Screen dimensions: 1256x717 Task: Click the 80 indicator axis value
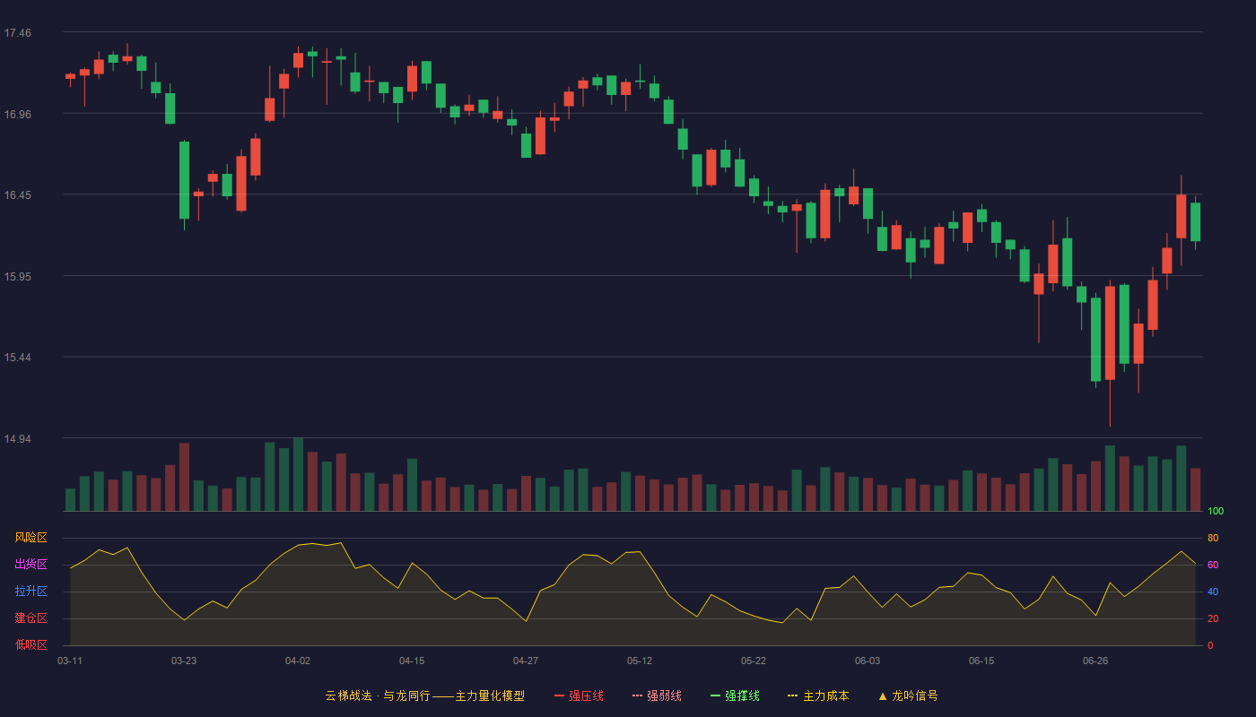click(x=1213, y=538)
